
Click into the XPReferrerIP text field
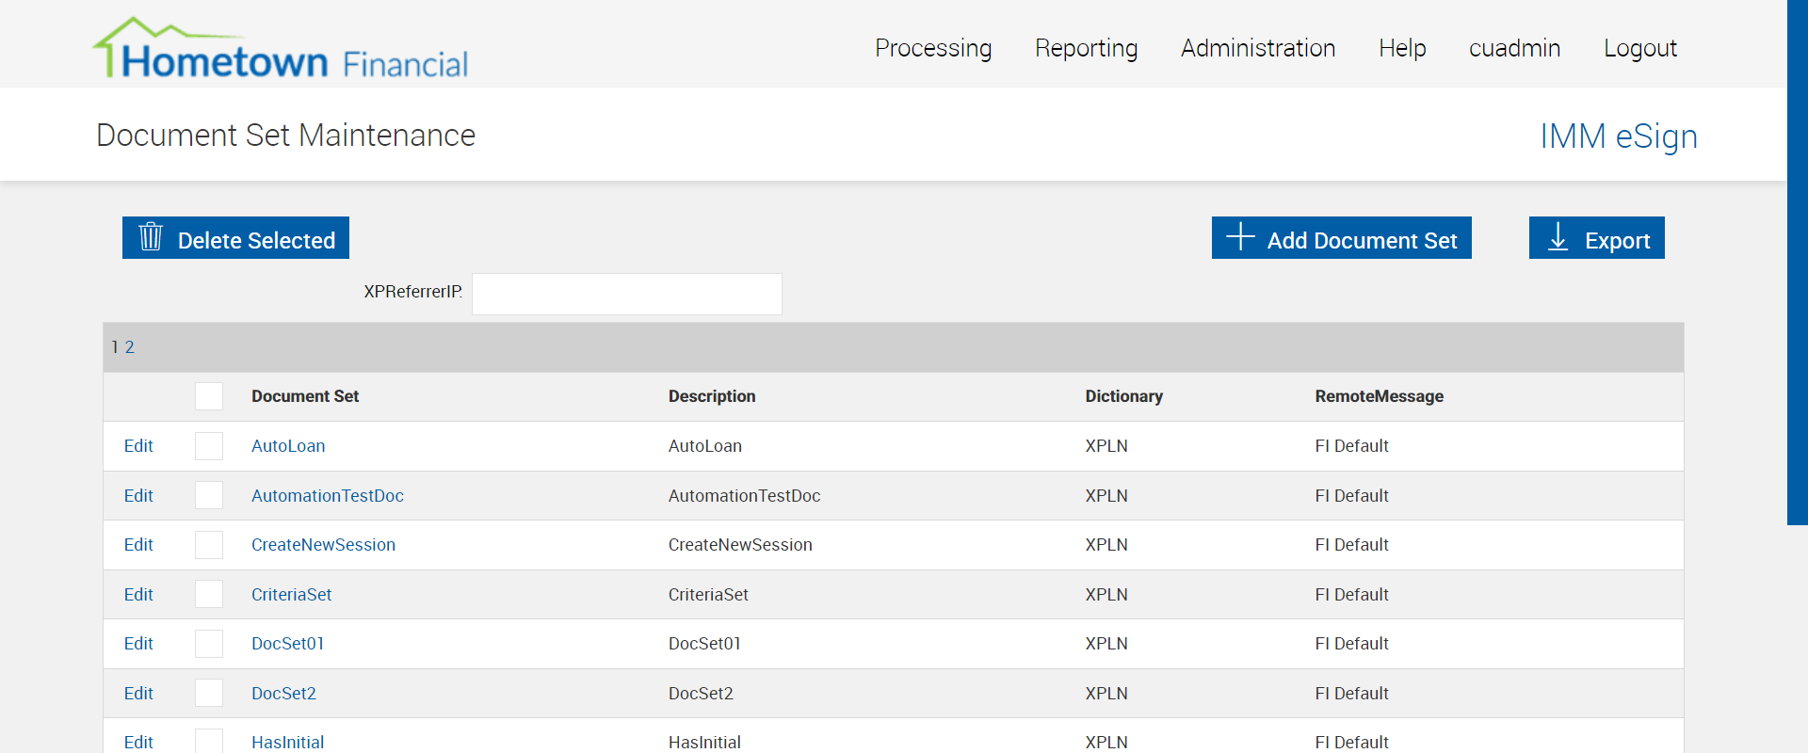coord(626,294)
